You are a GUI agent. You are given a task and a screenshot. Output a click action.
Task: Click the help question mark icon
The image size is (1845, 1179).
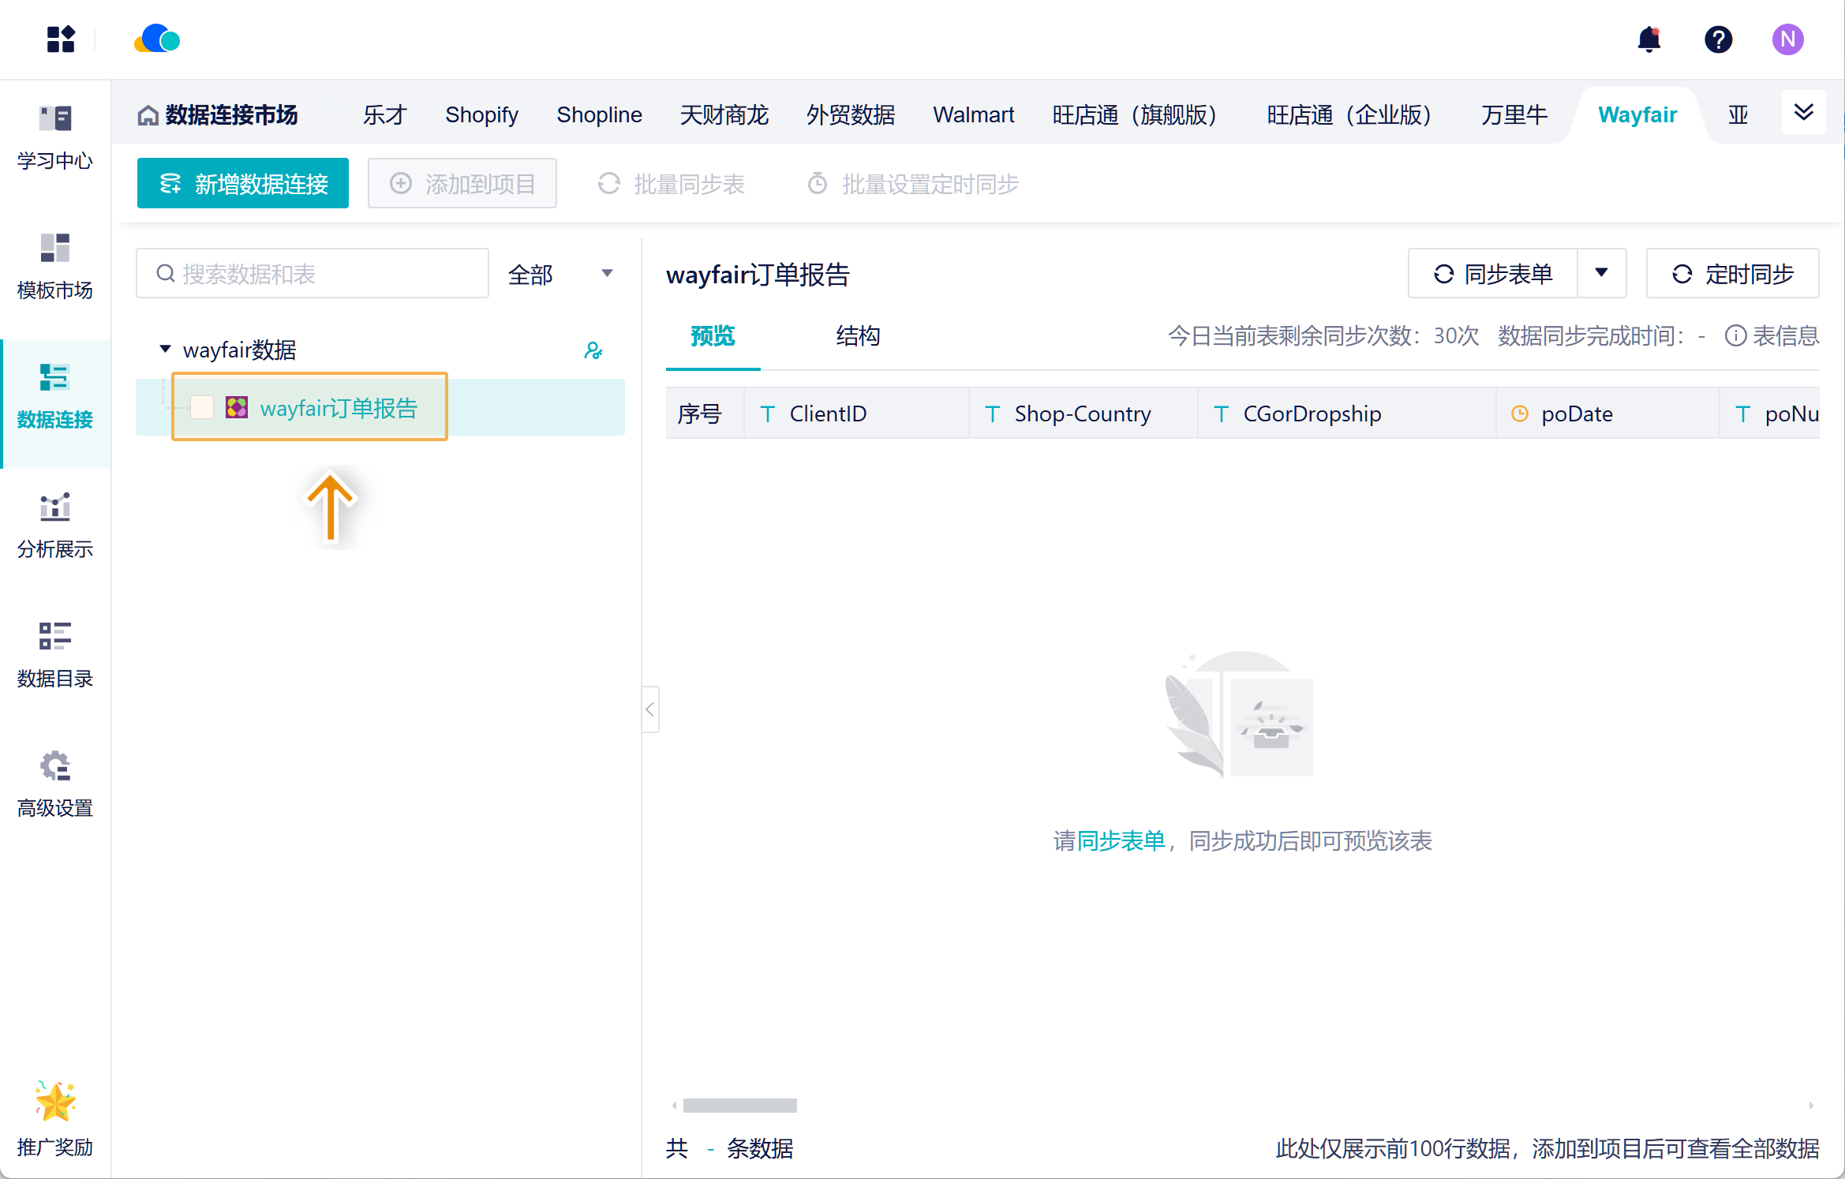tap(1718, 39)
